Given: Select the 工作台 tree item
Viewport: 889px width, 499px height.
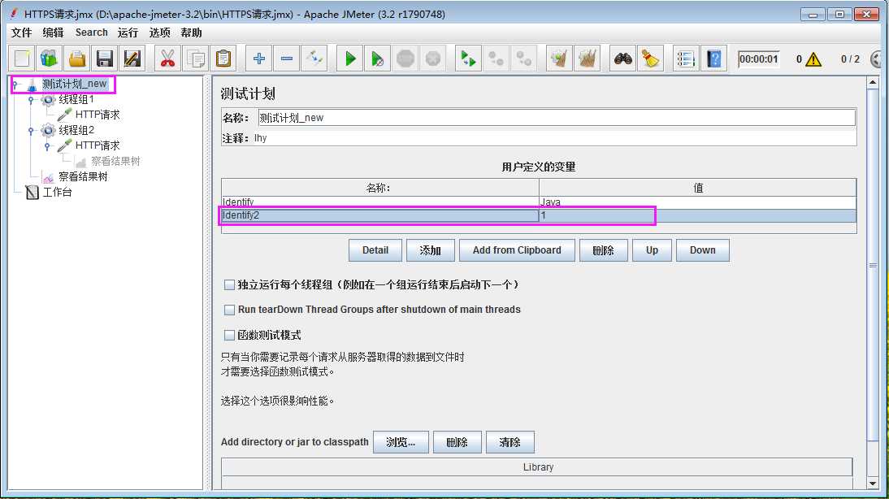Looking at the screenshot, I should [57, 193].
